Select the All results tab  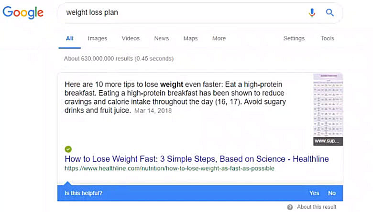(x=70, y=39)
